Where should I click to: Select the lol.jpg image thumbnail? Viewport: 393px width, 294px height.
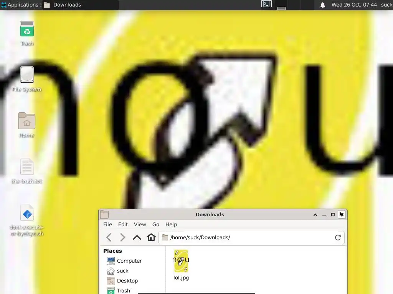pos(181,261)
